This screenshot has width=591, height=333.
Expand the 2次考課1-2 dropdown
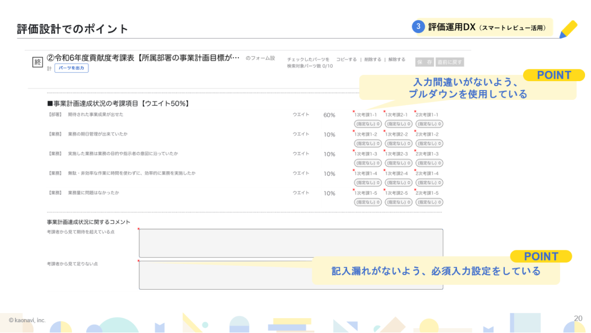click(429, 144)
